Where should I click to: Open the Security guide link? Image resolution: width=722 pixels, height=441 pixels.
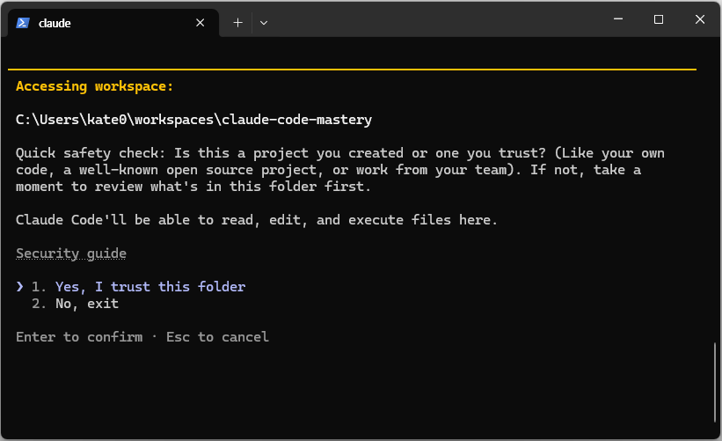coord(71,254)
